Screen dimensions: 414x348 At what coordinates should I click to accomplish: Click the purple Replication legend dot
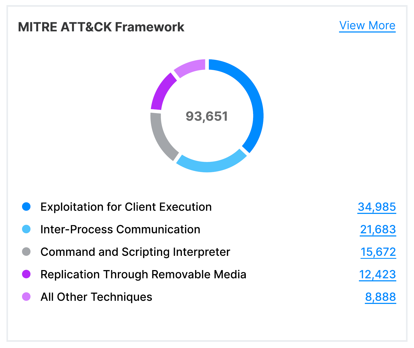point(26,275)
